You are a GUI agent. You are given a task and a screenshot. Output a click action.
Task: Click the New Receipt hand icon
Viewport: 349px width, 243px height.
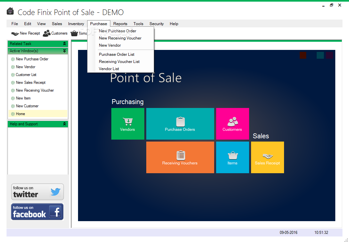pos(15,34)
